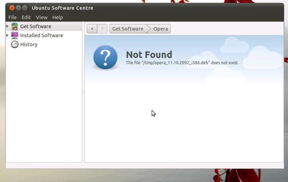Click the Not Found heading

(x=149, y=55)
